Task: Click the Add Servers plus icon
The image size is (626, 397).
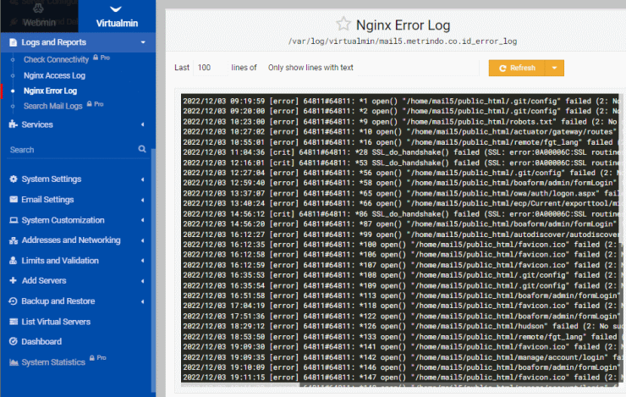Action: pyautogui.click(x=14, y=280)
